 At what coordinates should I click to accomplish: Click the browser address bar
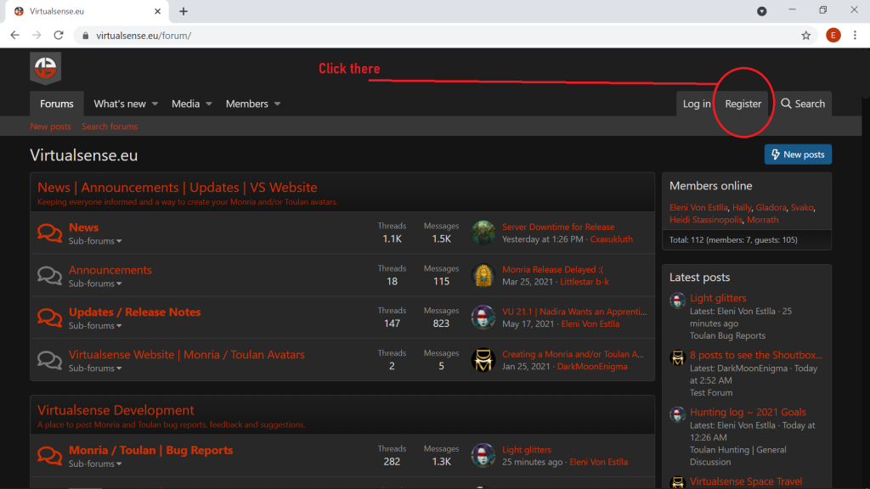[425, 36]
